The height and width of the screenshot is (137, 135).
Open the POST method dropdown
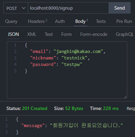click(16, 8)
